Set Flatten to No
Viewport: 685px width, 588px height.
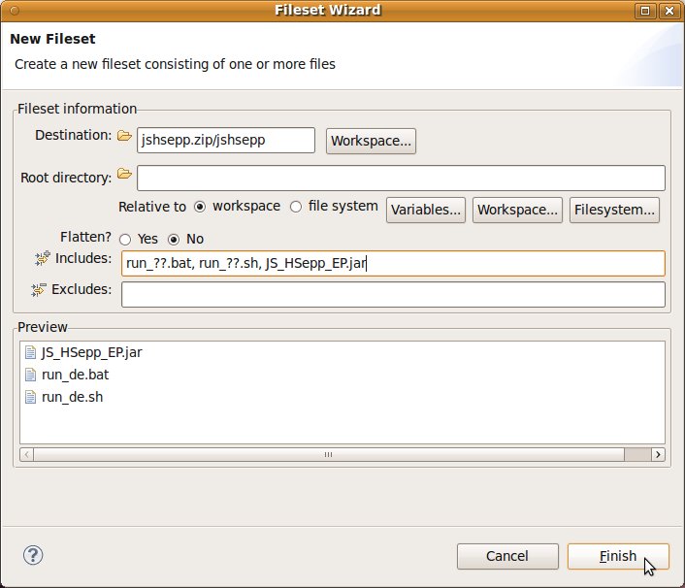click(175, 239)
